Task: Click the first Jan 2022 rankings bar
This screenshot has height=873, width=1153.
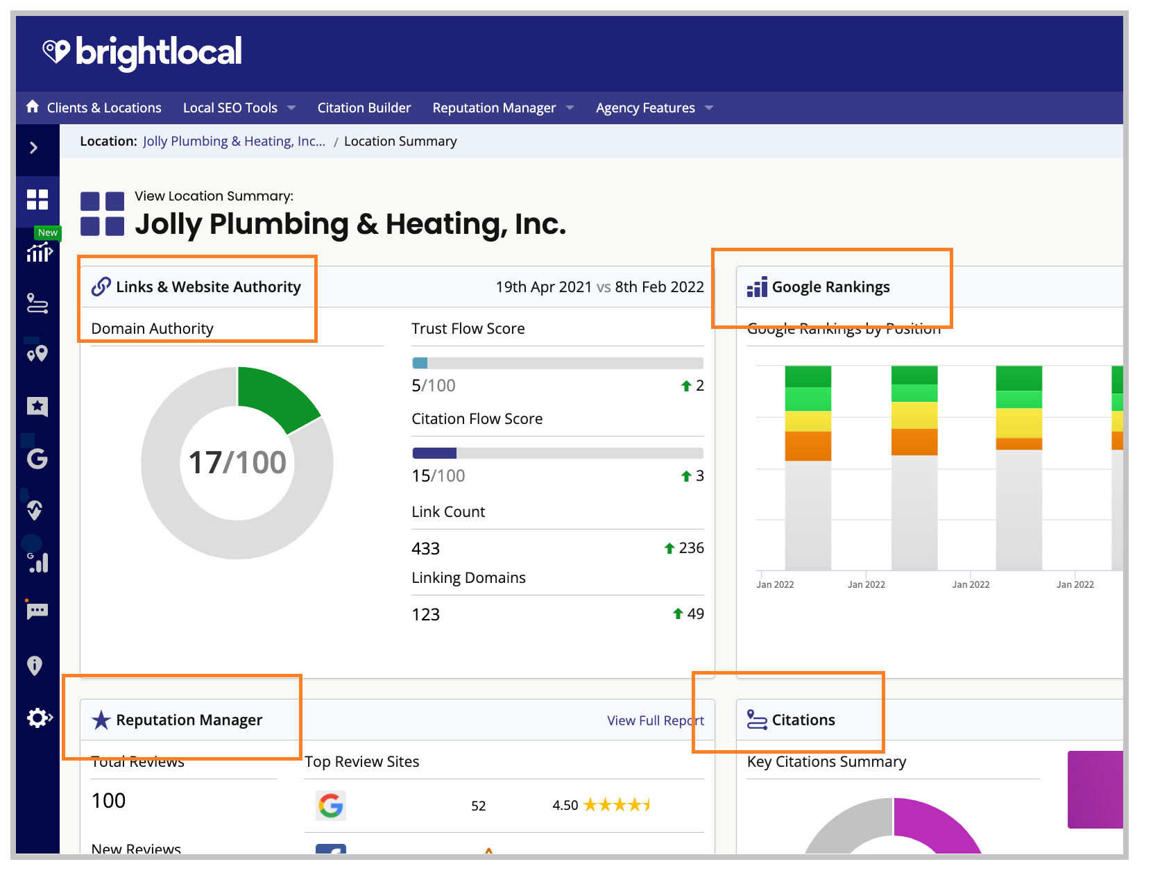Action: pyautogui.click(x=808, y=468)
